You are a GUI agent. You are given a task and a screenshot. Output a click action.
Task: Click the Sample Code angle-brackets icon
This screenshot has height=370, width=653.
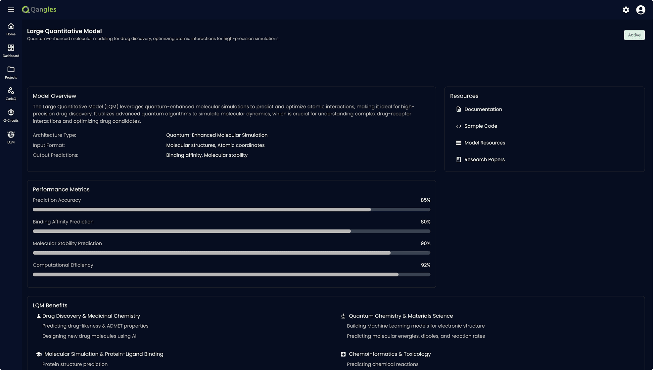point(458,126)
